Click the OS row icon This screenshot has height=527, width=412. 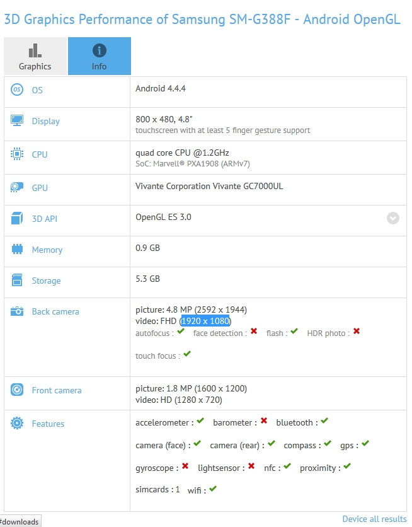click(17, 90)
